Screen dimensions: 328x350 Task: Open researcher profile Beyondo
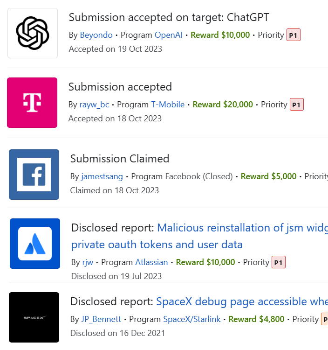pos(96,35)
